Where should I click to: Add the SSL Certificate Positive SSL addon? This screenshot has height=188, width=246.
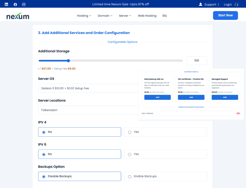191,97
